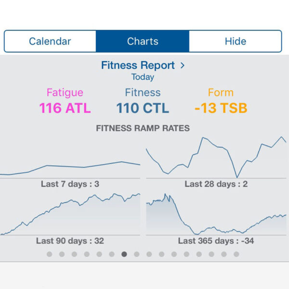The width and height of the screenshot is (289, 289).
Task: Open the Fitness Report title link
Action: coord(139,66)
